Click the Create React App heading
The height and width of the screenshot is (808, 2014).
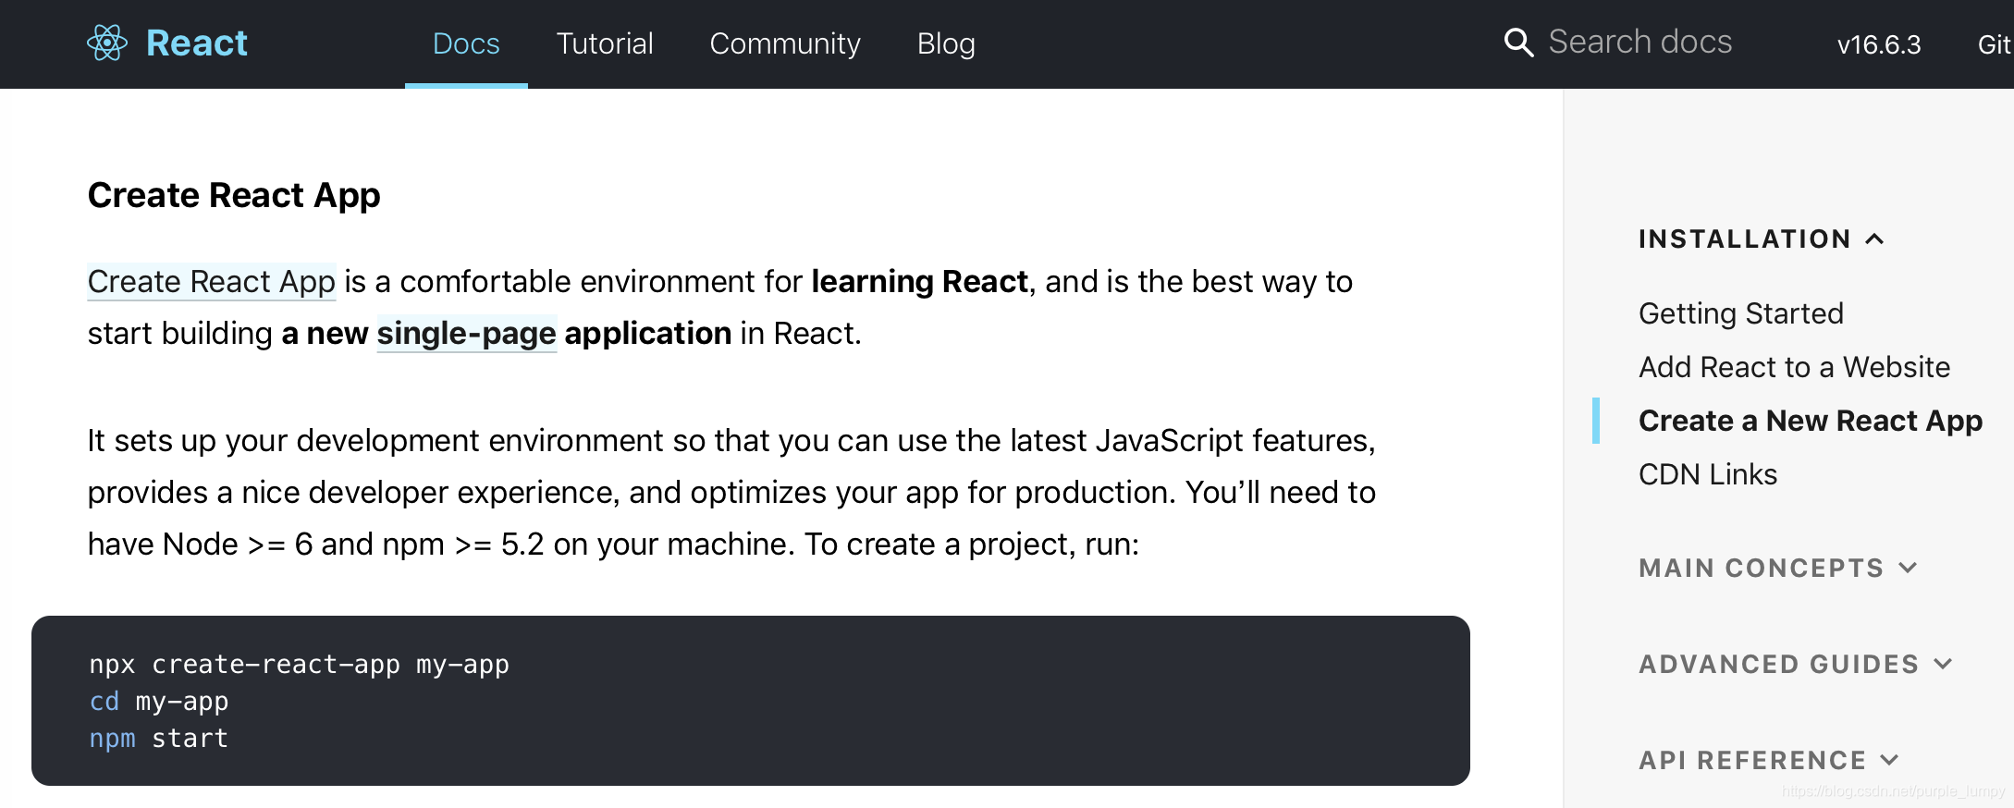234,195
